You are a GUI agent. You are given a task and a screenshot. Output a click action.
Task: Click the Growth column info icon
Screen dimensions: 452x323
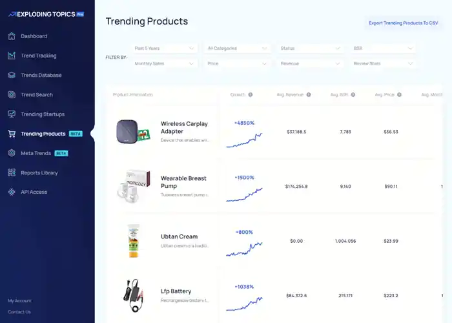251,94
